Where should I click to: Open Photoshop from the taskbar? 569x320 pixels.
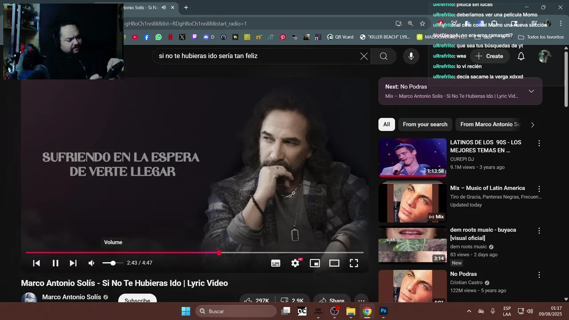pyautogui.click(x=383, y=311)
